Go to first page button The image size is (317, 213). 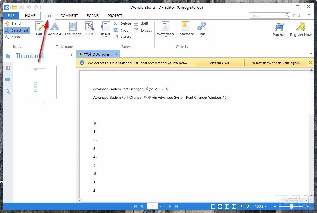(x=135, y=206)
